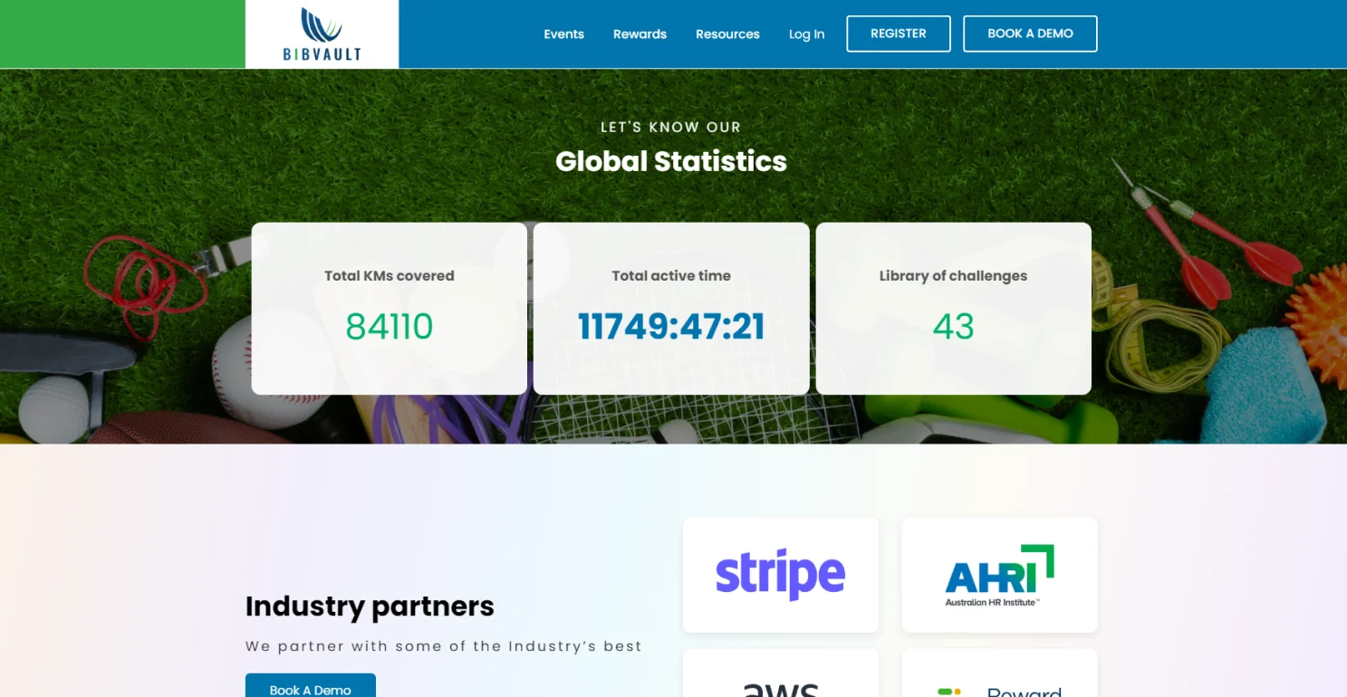Click the BibVault logo
1347x697 pixels.
322,34
